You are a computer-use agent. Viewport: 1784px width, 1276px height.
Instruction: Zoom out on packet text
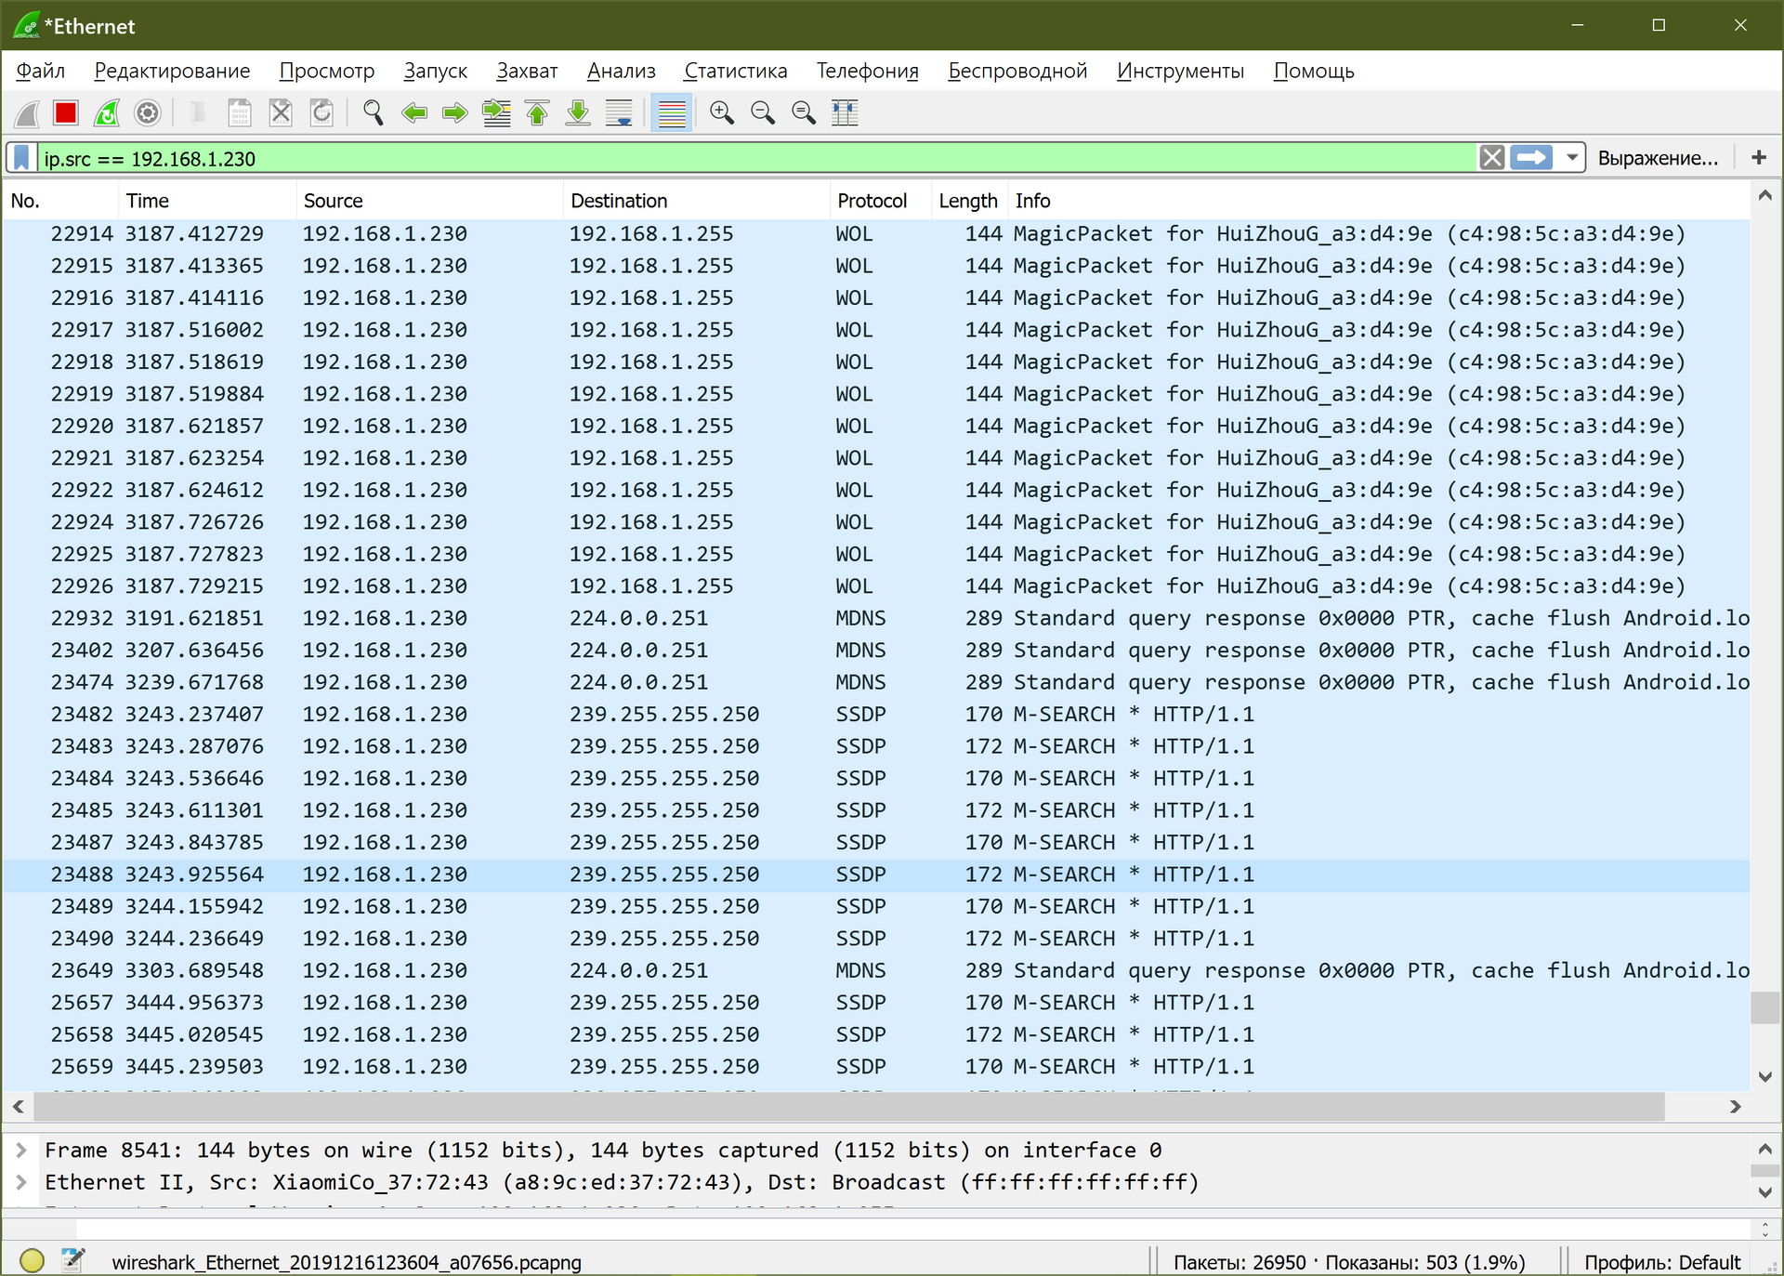point(763,113)
